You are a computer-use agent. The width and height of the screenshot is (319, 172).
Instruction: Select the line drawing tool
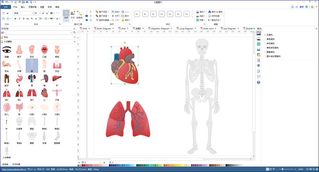tap(87, 12)
